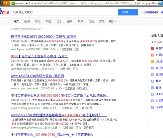Click the browser address bar URL

pyautogui.click(x=86, y=3)
